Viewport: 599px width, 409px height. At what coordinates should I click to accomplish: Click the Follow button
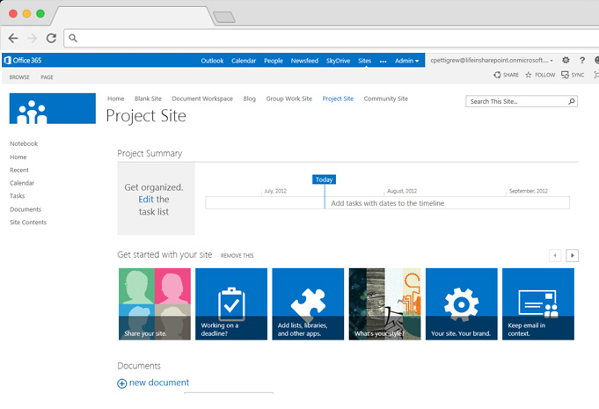click(x=540, y=76)
